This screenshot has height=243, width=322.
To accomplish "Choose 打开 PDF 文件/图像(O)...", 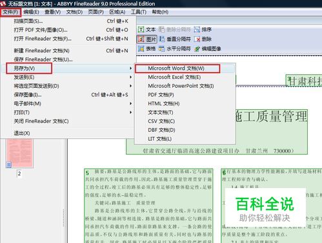I will point(68,30).
